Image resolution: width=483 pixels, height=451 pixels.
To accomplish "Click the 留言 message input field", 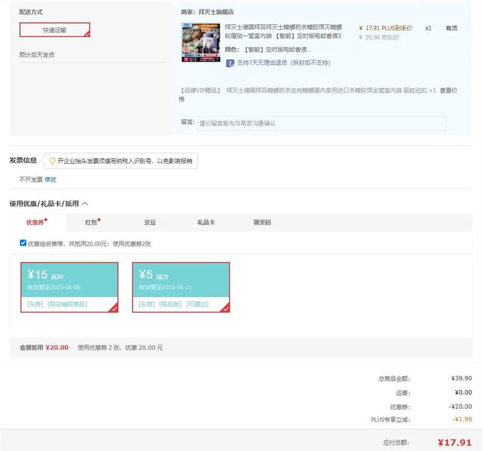I will pyautogui.click(x=321, y=123).
